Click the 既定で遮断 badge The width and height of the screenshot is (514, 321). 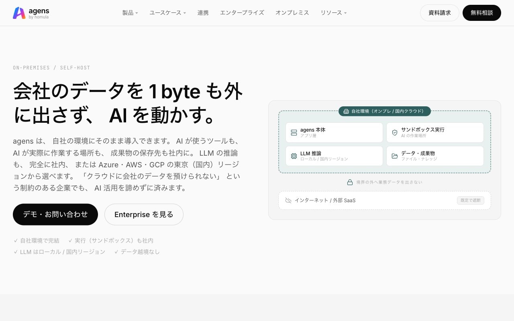[x=471, y=200]
